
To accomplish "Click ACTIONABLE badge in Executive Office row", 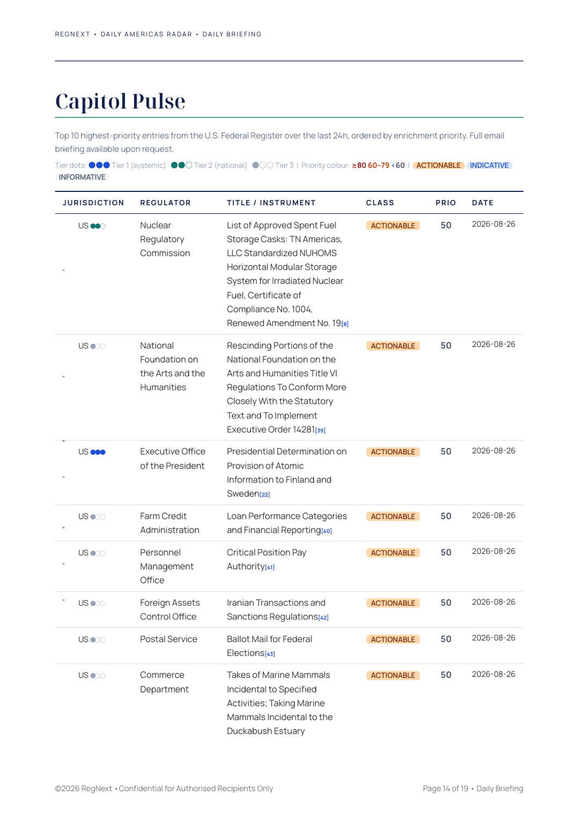I will coord(393,452).
